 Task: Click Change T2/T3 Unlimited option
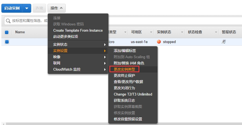133,94
